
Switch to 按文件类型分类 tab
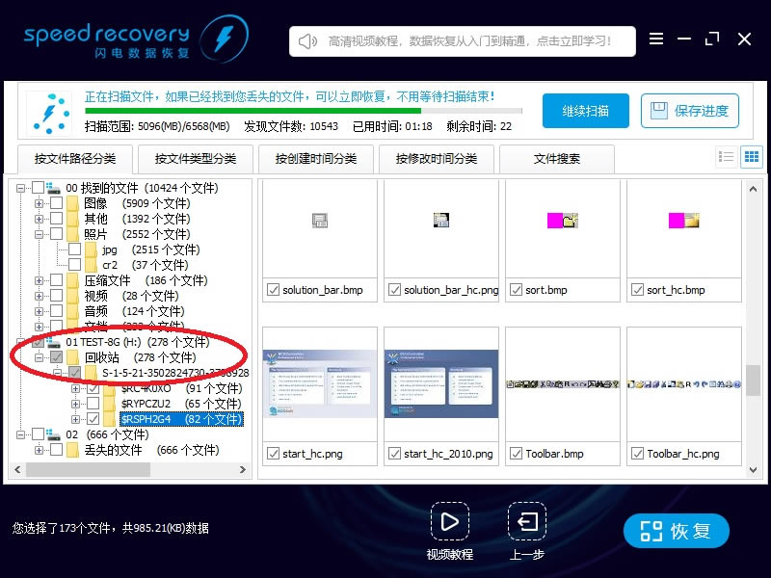tap(196, 159)
